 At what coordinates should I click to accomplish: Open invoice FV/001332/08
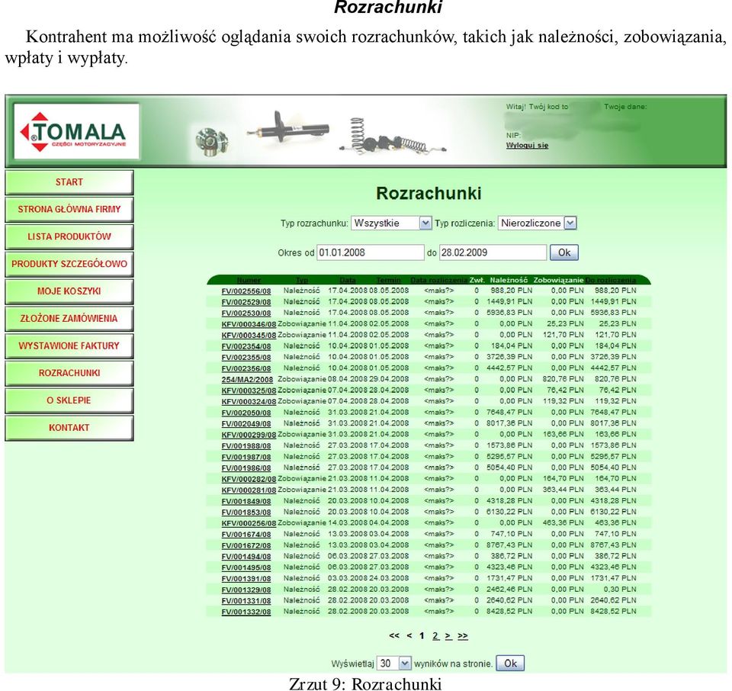[246, 612]
